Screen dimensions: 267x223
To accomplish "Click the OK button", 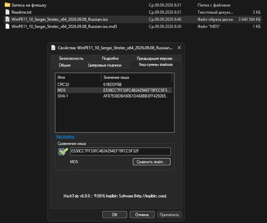I will (x=114, y=215).
